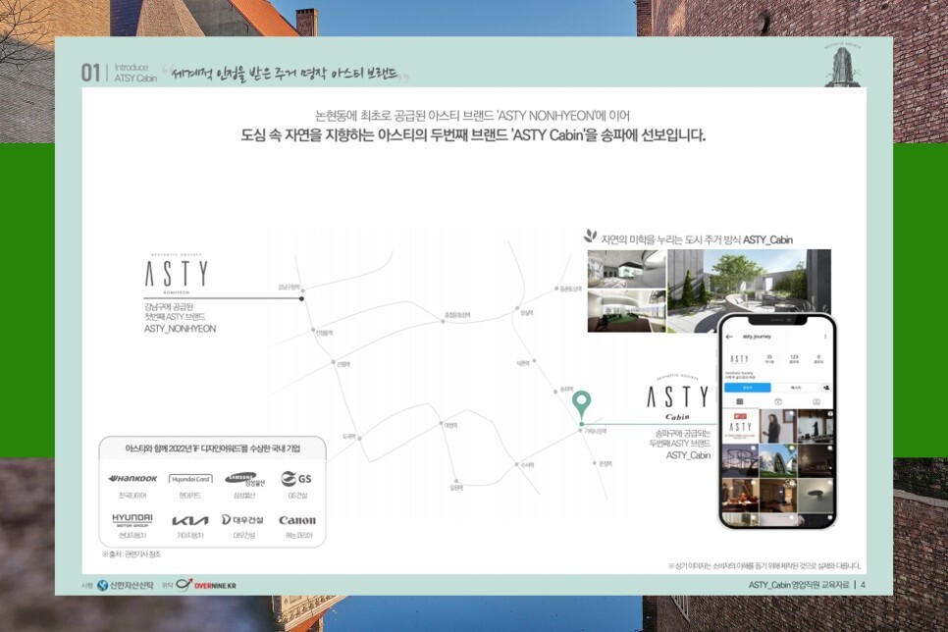The image size is (948, 632).
Task: Click the 수서역 station label on the map
Action: [527, 465]
